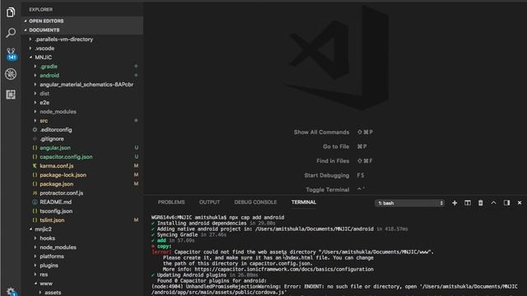This screenshot has width=527, height=296.
Task: Click the EXPLORER panel title
Action: [41, 10]
